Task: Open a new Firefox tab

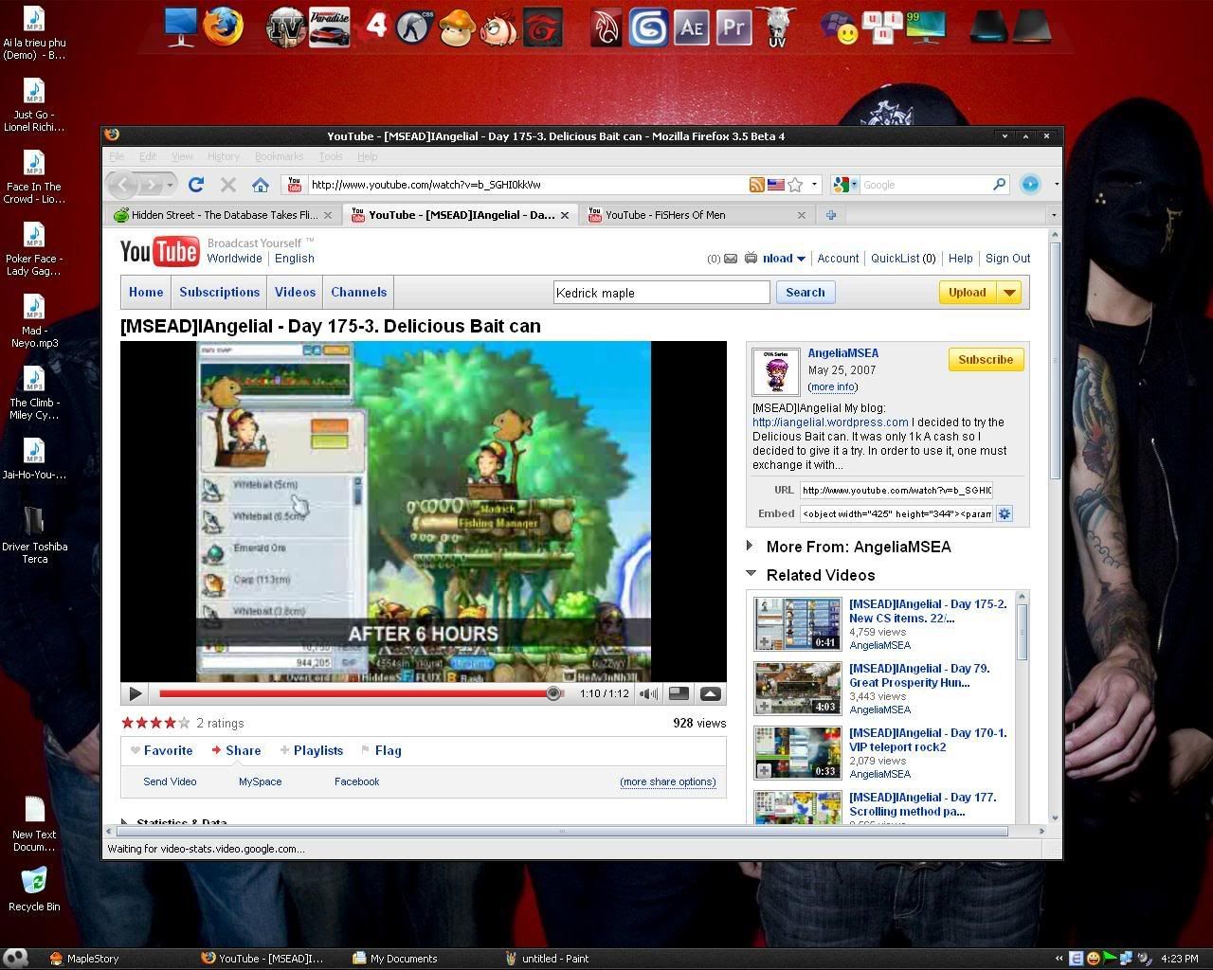Action: pyautogui.click(x=831, y=215)
